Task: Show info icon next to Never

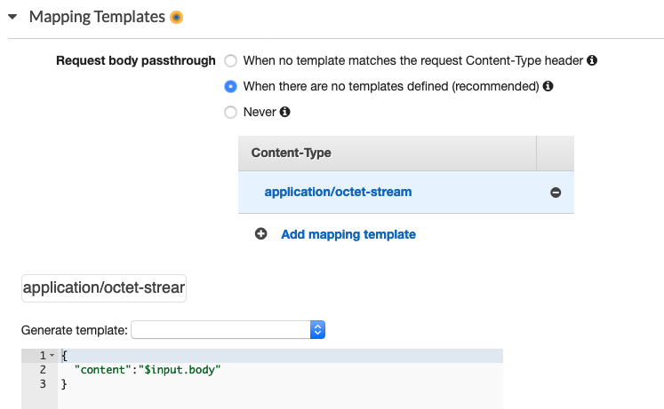Action: point(285,112)
